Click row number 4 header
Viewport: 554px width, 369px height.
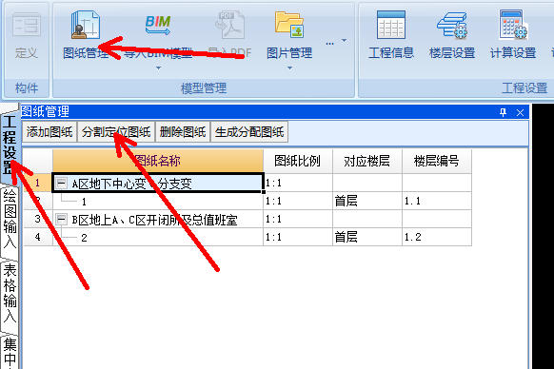click(x=38, y=237)
